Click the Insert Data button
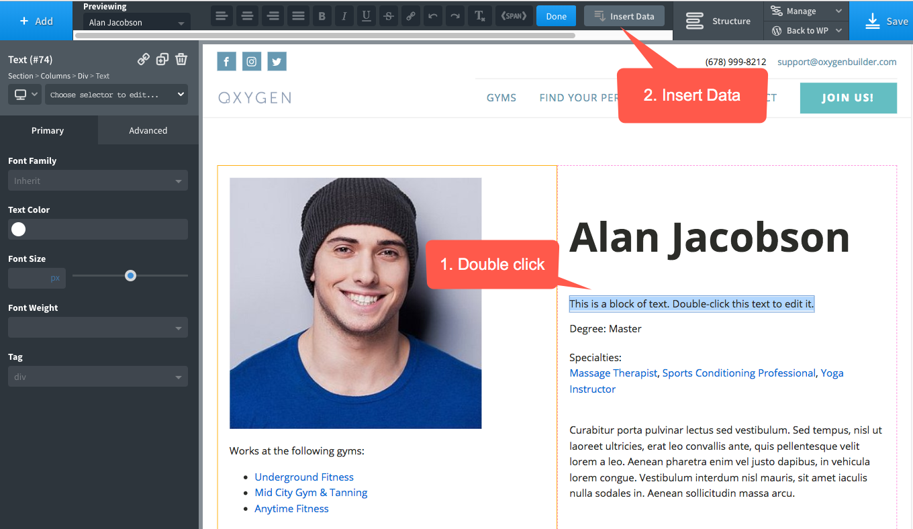913x529 pixels. pyautogui.click(x=624, y=16)
